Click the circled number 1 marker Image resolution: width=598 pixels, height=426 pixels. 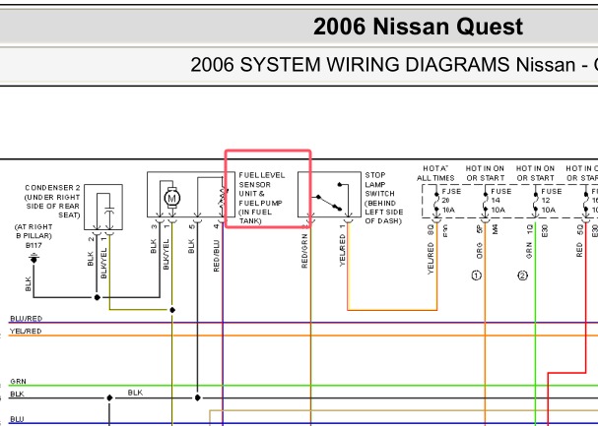477,275
